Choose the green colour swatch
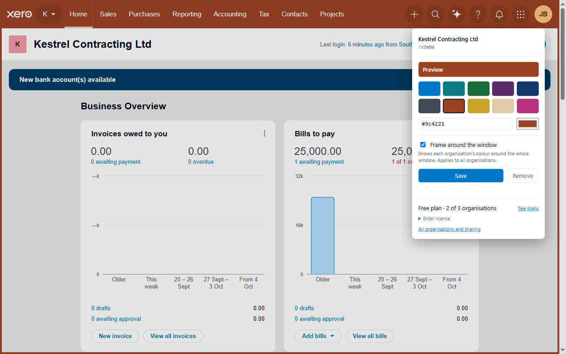 (x=478, y=88)
